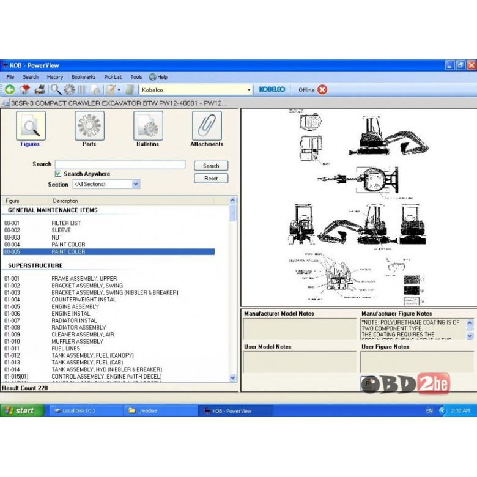Select row 00-003 NUT
The image size is (477, 477).
click(109, 237)
